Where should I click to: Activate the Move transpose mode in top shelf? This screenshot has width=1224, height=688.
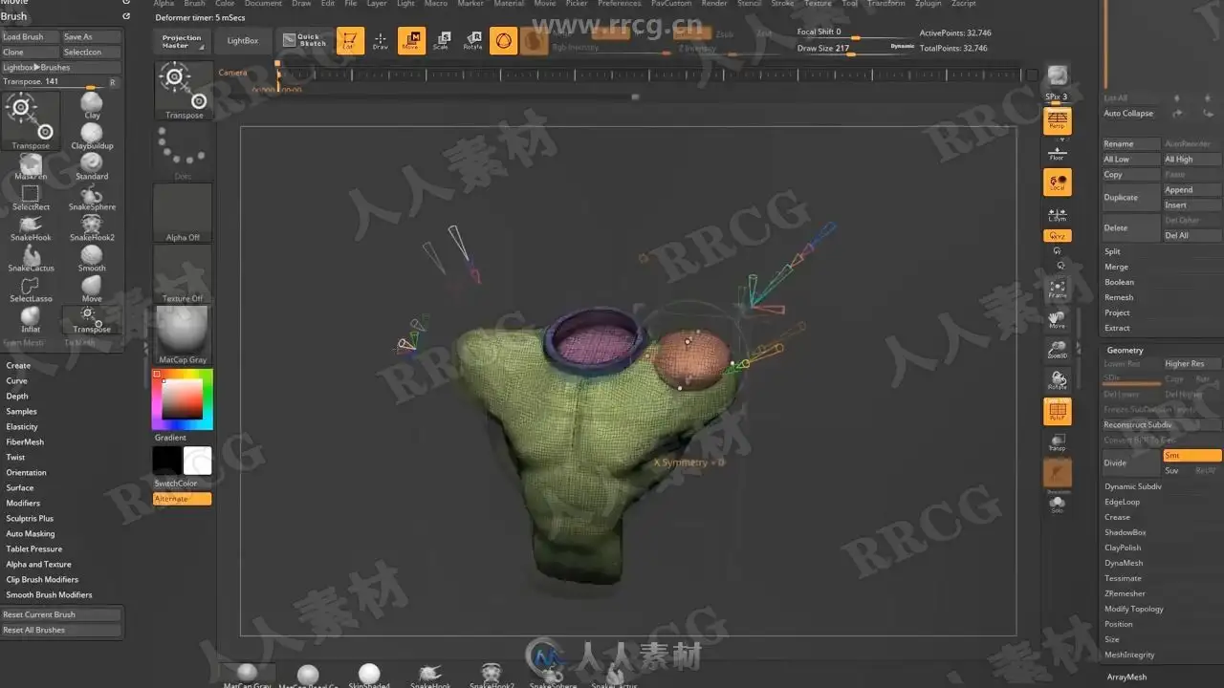[411, 40]
